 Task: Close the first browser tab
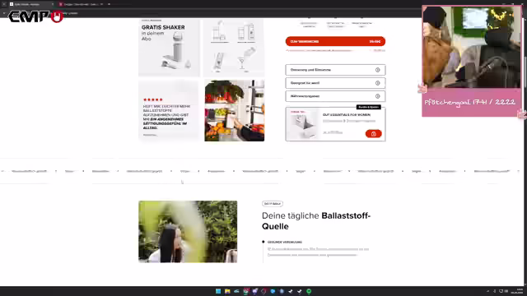click(x=53, y=4)
